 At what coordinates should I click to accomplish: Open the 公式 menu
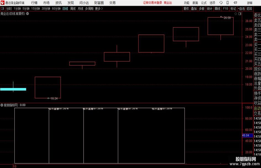[x=204, y=3]
